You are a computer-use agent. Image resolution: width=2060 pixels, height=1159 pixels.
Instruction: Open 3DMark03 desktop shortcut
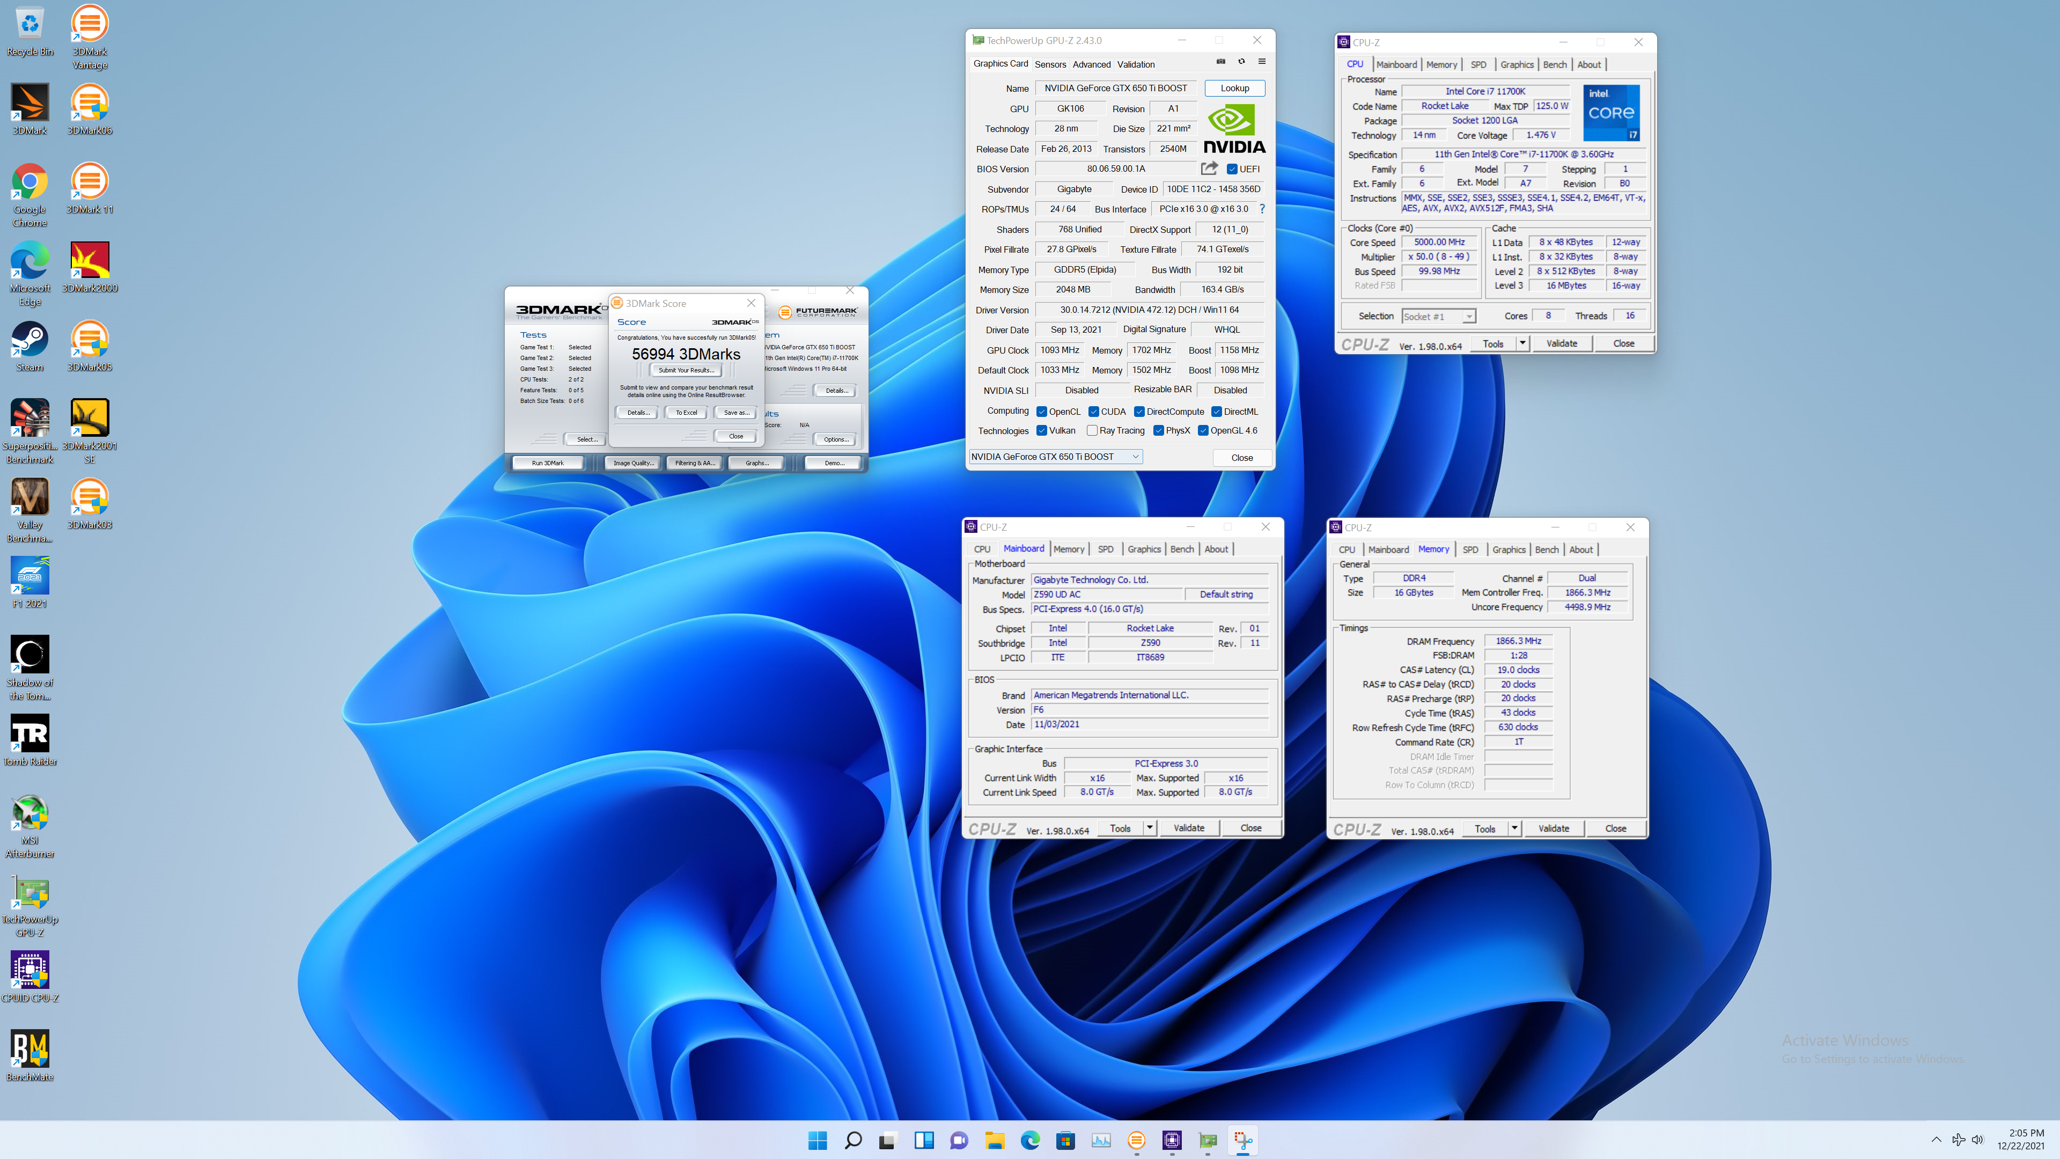click(x=90, y=504)
